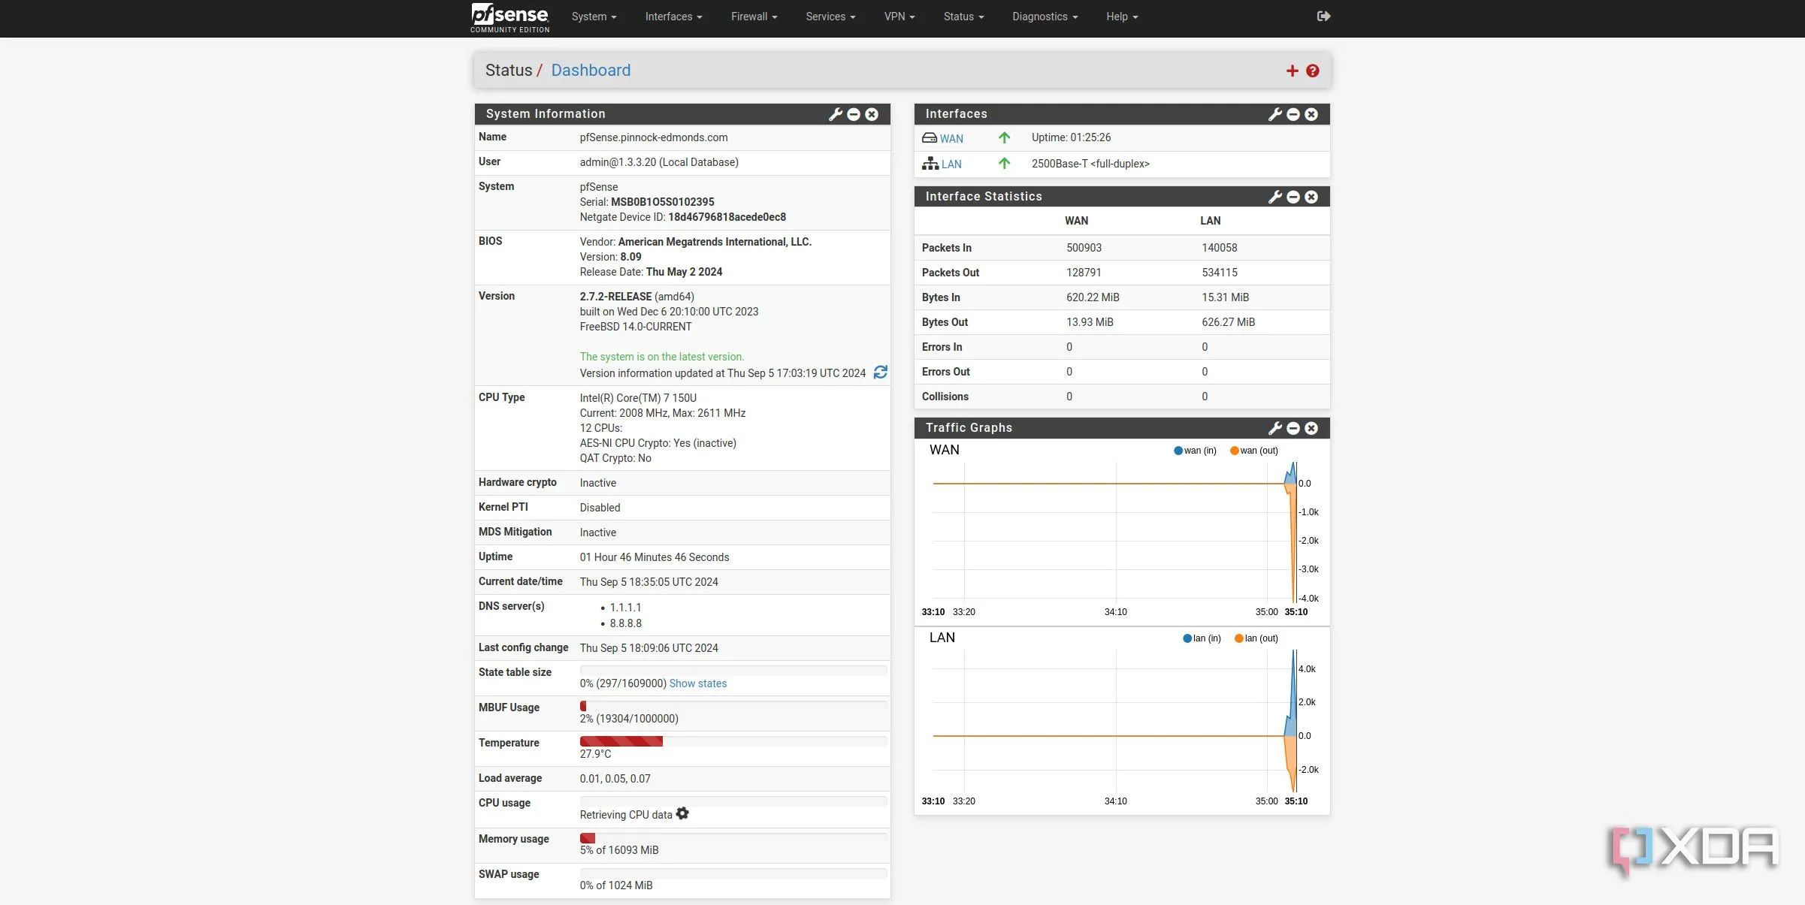Image resolution: width=1805 pixels, height=905 pixels.
Task: Click the Intel(R) Core(TM) 7 150U text
Action: tap(638, 398)
